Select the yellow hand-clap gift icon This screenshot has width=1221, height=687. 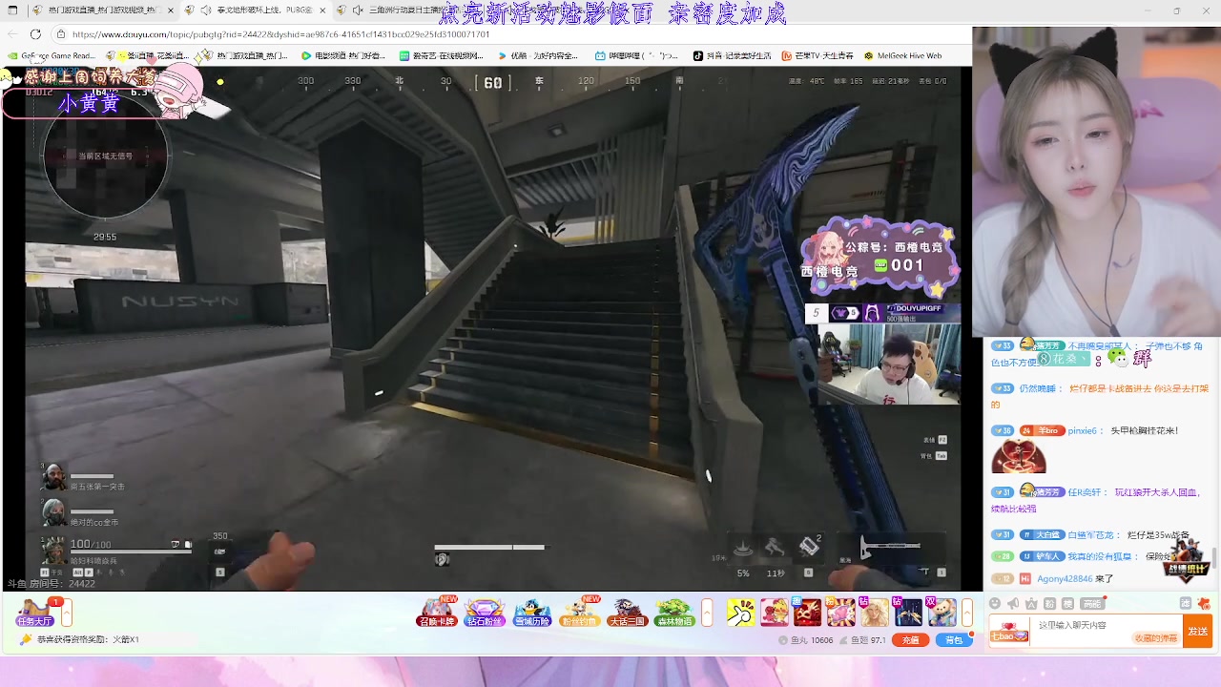point(740,612)
